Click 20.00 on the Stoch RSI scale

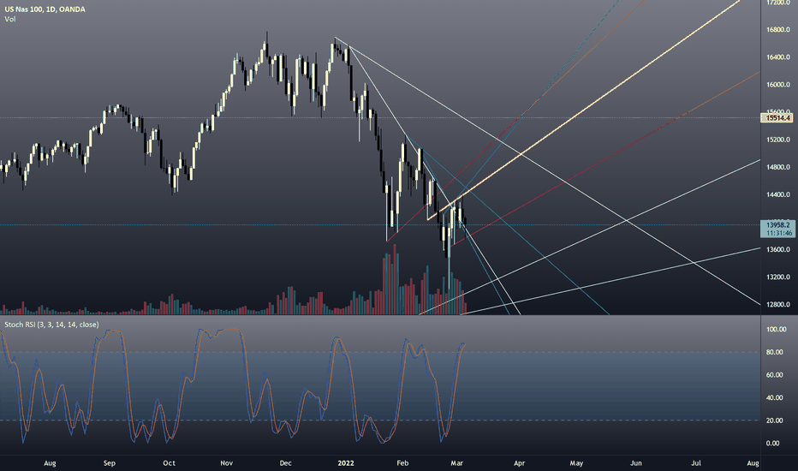click(775, 420)
